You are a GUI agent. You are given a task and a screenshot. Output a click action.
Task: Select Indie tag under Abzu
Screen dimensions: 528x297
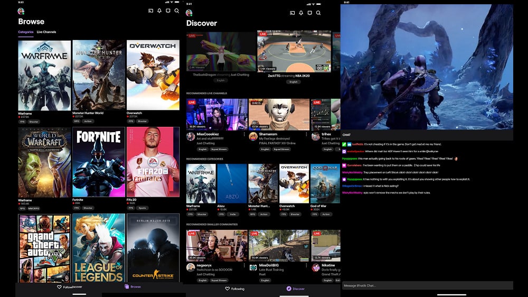point(233,215)
